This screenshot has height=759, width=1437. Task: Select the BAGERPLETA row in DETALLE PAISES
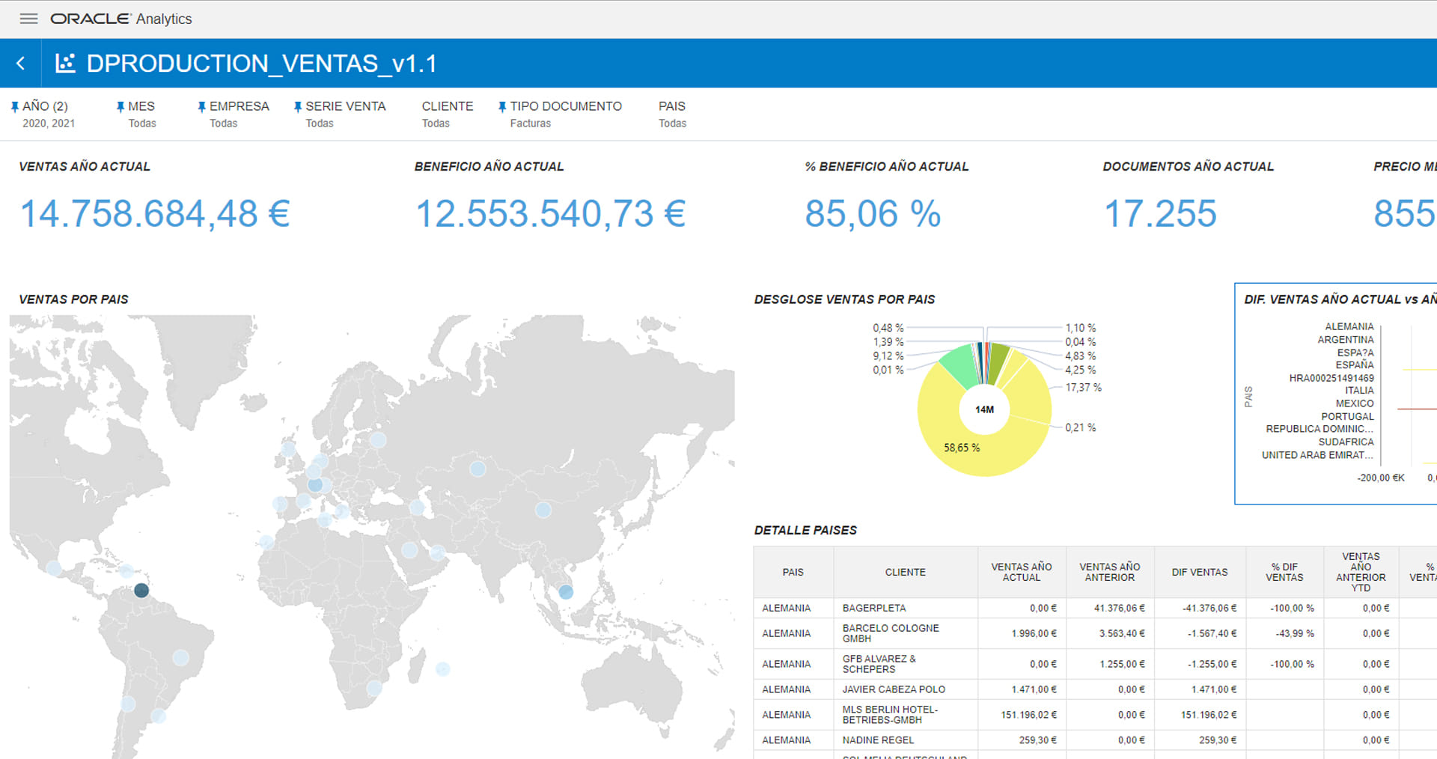(874, 607)
